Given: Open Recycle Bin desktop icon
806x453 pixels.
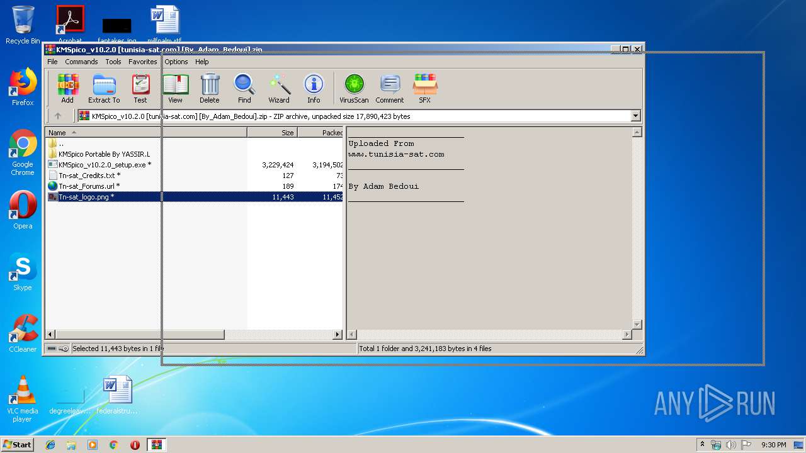Looking at the screenshot, I should (23, 25).
